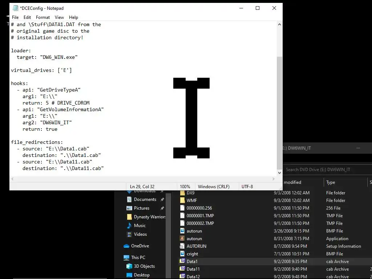
Task: Click the DX9 folder name text
Action: tap(190, 193)
